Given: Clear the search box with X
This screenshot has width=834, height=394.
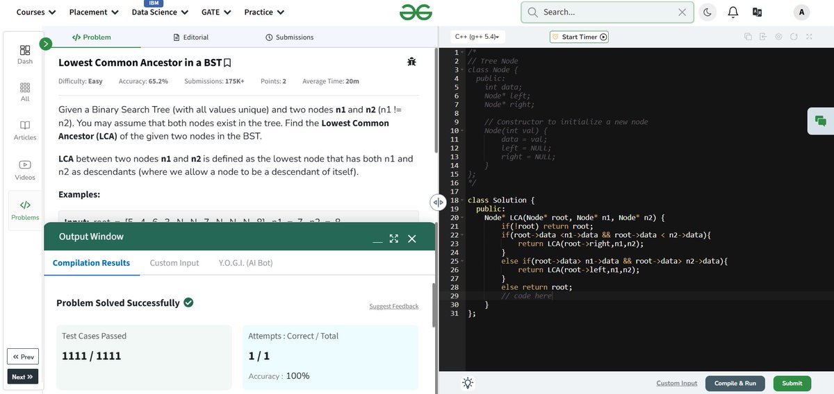Looking at the screenshot, I should (x=682, y=12).
